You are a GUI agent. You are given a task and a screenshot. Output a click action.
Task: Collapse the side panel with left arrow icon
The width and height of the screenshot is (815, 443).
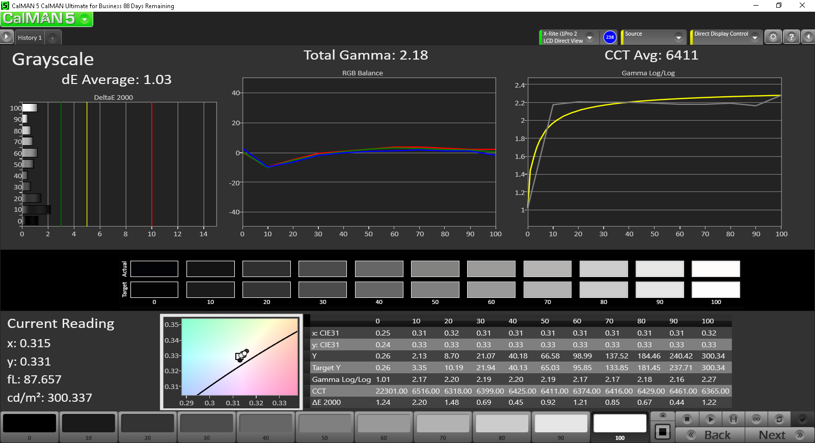pos(808,37)
